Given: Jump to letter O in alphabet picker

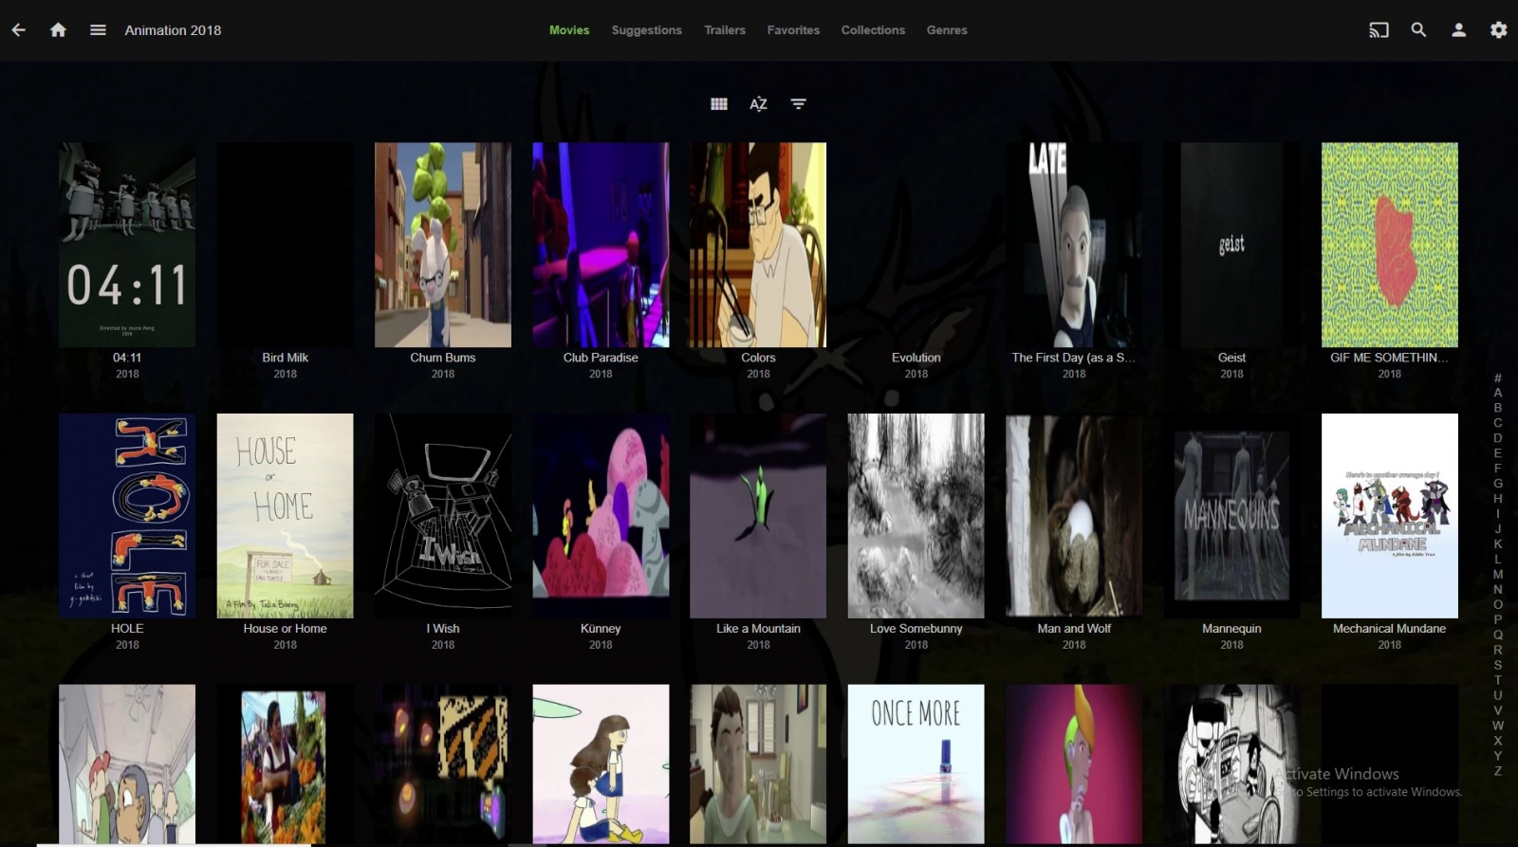Looking at the screenshot, I should point(1498,605).
